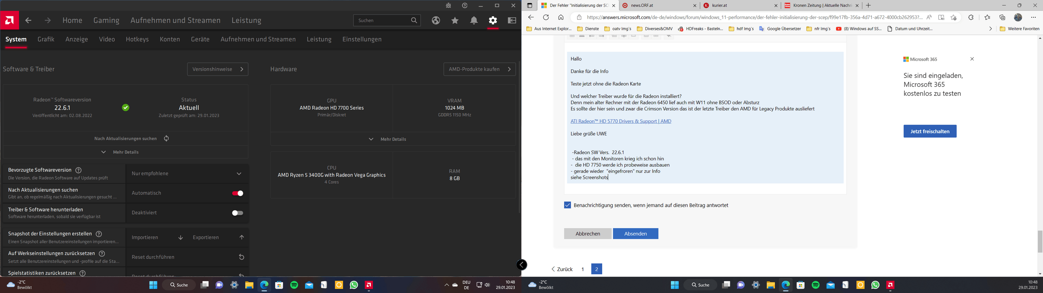
Task: Click Jetzt freischalten in Microsoft 365 ad
Action: coord(930,131)
